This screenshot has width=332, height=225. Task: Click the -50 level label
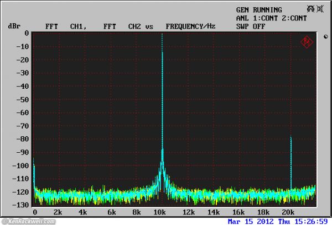(x=23, y=99)
